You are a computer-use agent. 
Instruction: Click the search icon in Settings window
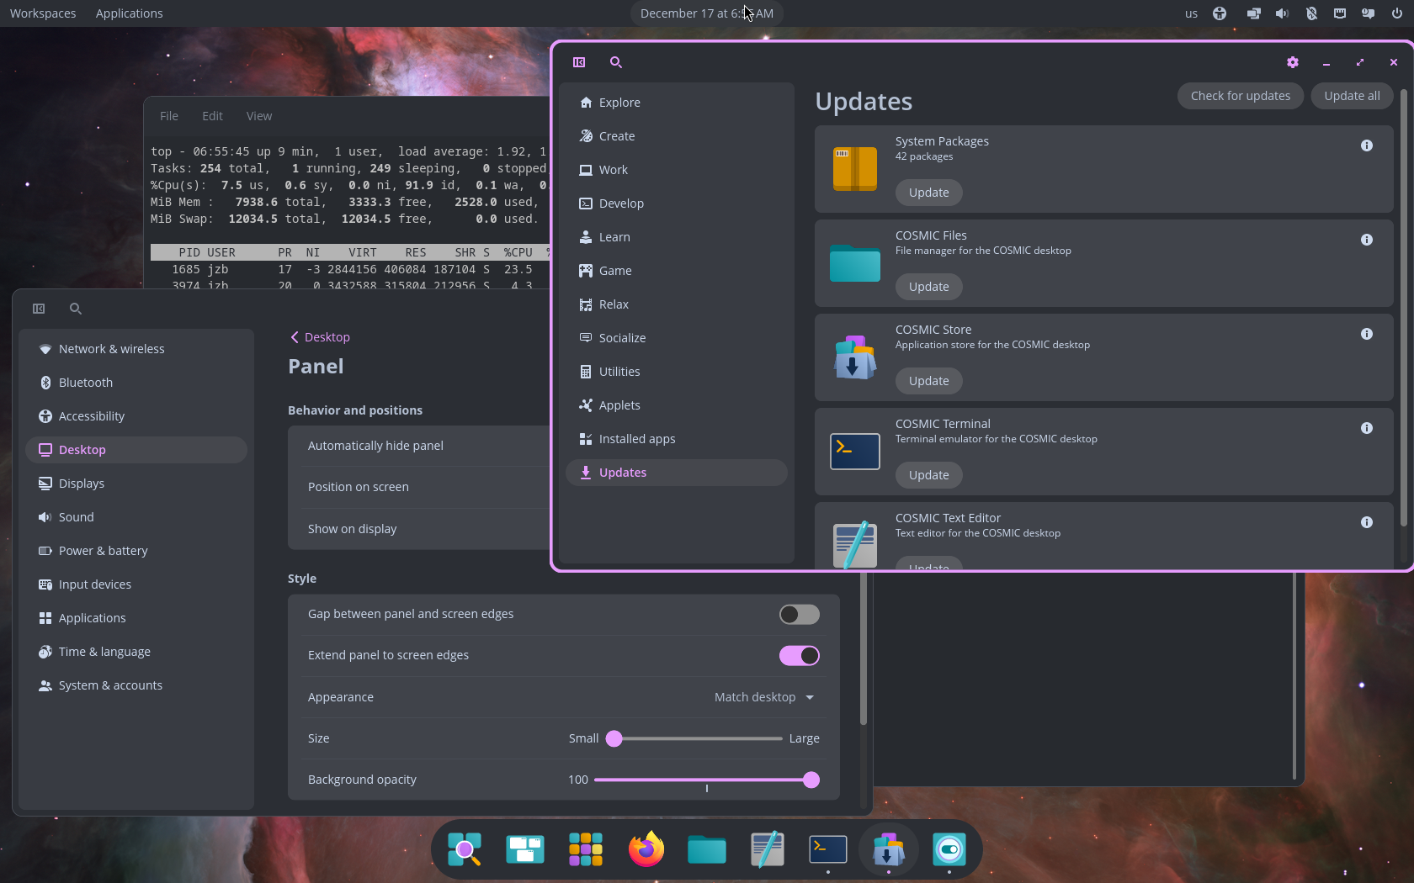coord(76,309)
